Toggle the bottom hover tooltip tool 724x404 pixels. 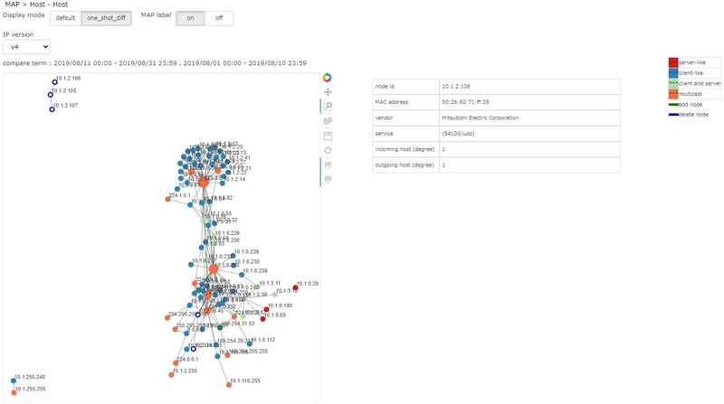[x=328, y=179]
